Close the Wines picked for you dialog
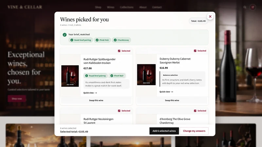 [x=210, y=17]
